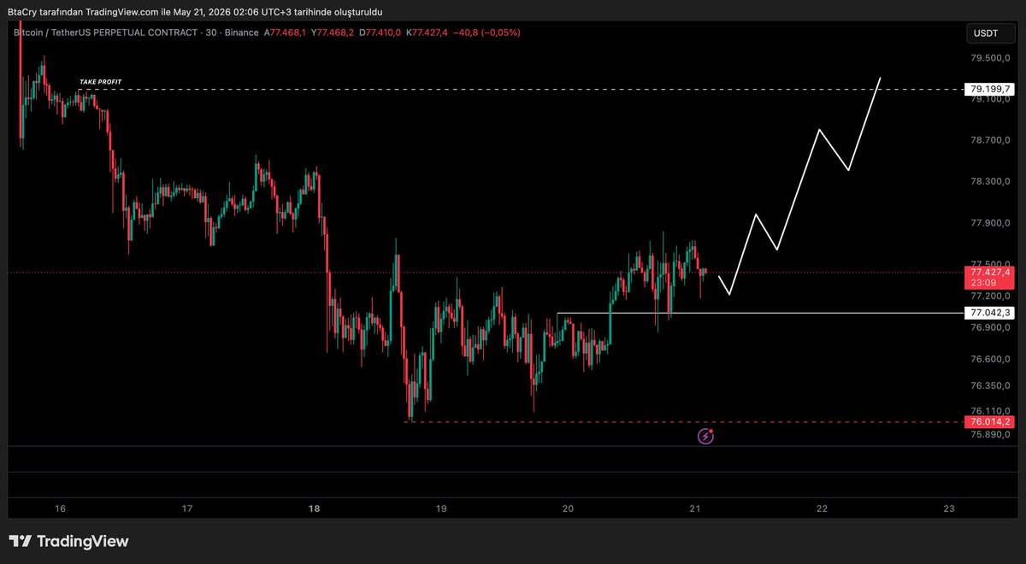
Task: Click the 76.110,0 price axis label
Action: (992, 410)
